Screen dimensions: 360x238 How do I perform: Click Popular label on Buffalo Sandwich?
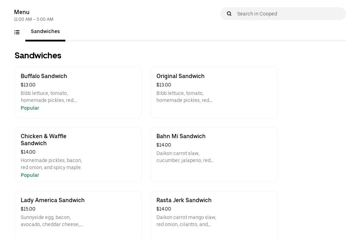pos(30,108)
